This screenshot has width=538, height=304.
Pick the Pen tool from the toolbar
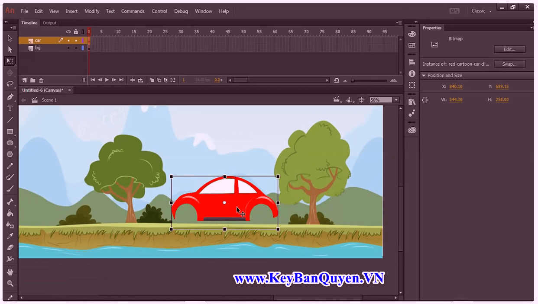(10, 97)
